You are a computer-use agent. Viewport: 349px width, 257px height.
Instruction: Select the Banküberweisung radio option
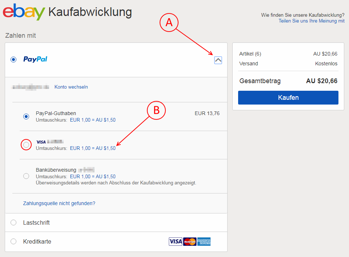(x=26, y=176)
